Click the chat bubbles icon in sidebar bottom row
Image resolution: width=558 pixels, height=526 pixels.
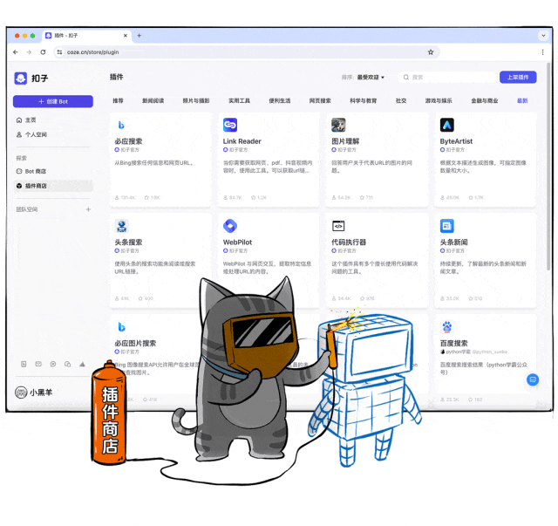(x=68, y=364)
